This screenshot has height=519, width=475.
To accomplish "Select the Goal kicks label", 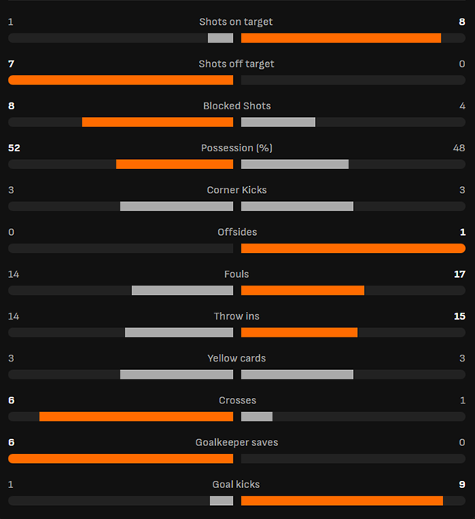I will click(237, 484).
